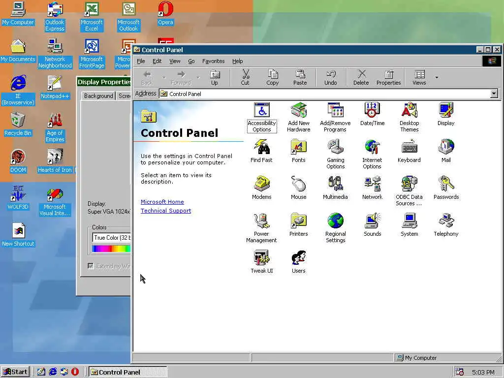Launch Internet Explorer from Quick Launch
The height and width of the screenshot is (378, 504).
coord(53,372)
